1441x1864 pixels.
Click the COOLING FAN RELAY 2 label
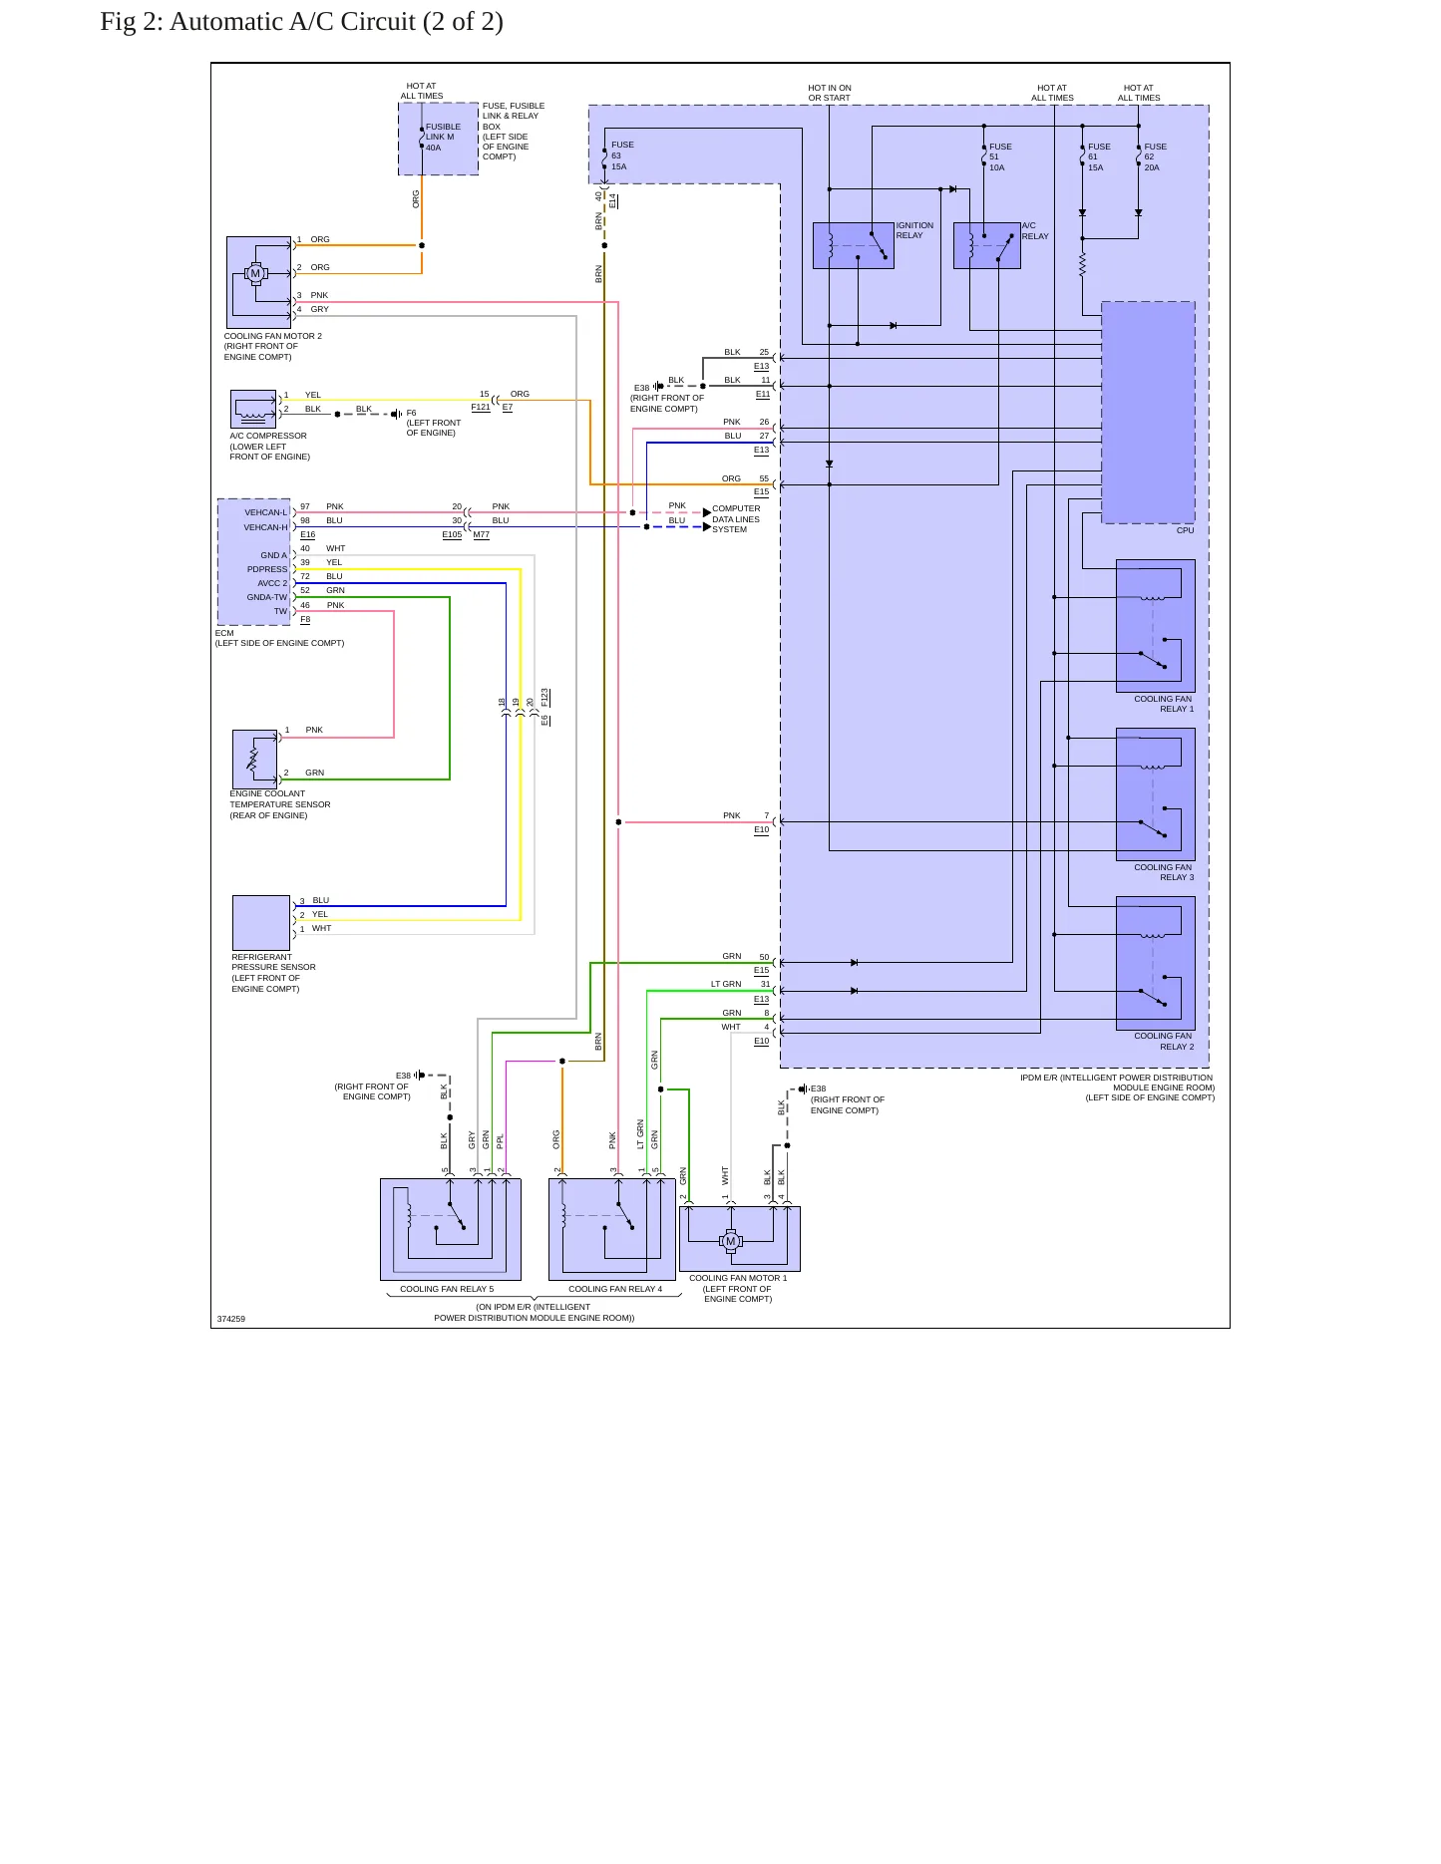pyautogui.click(x=1163, y=1041)
